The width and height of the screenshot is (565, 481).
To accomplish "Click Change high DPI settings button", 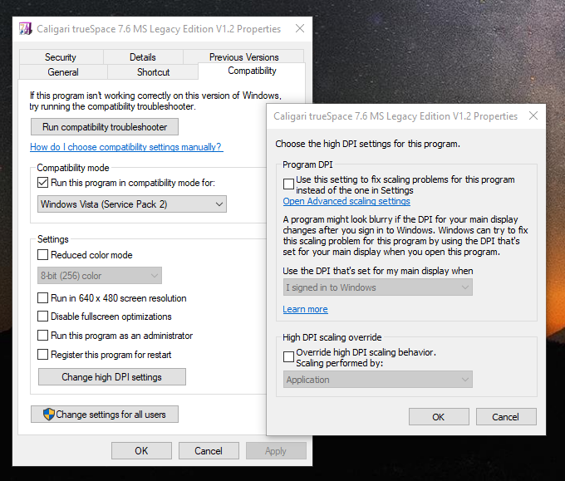I will pyautogui.click(x=112, y=377).
